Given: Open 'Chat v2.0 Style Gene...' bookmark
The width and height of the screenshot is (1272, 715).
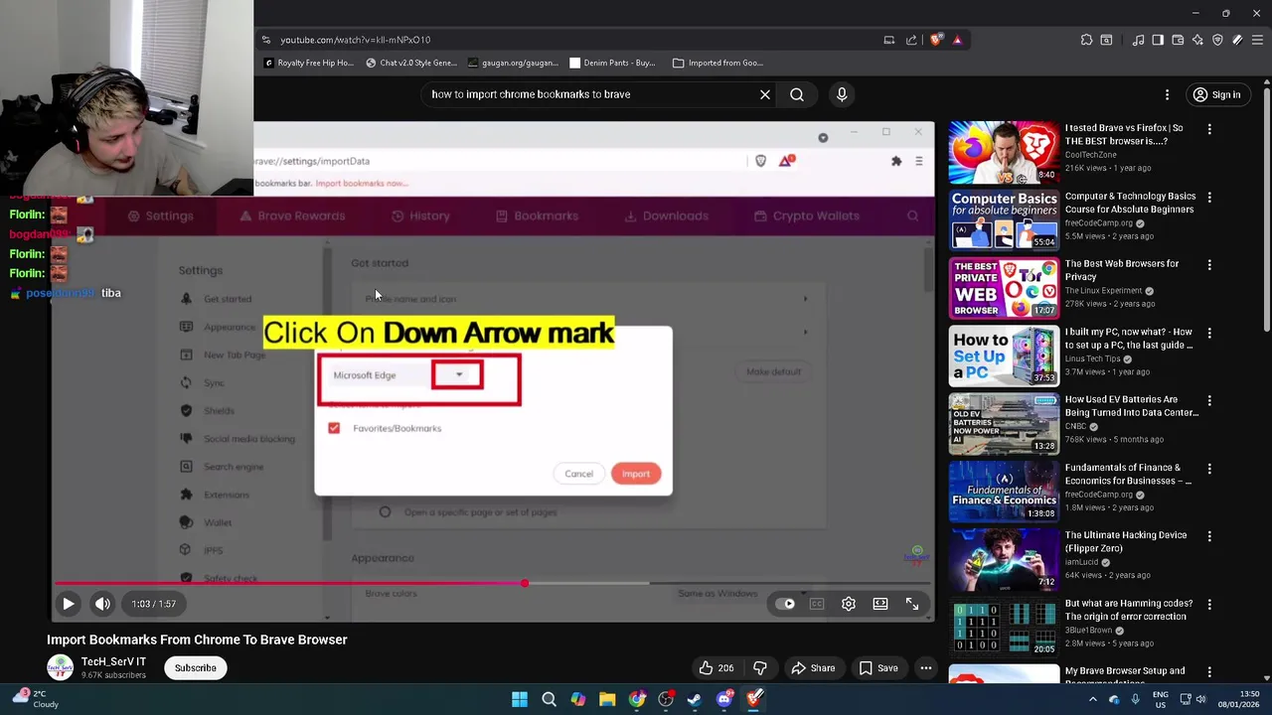Looking at the screenshot, I should (410, 63).
